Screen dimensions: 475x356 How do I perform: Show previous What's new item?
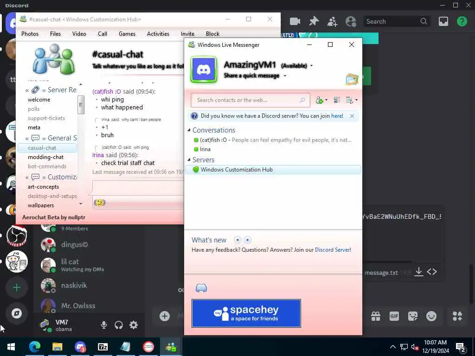[237, 240]
